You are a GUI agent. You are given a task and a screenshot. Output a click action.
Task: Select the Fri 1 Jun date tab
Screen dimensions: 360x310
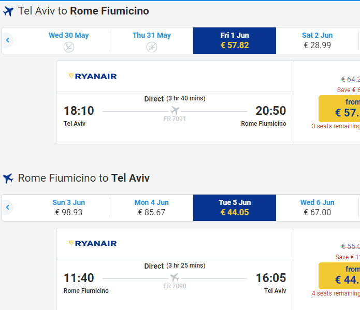click(x=235, y=40)
